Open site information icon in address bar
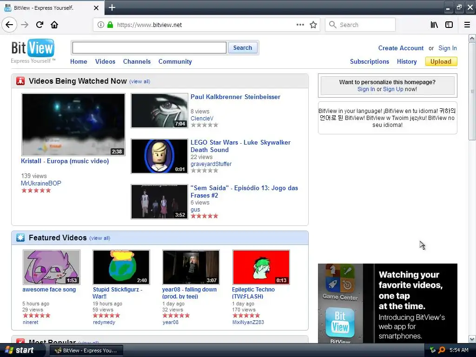The width and height of the screenshot is (476, 357). click(101, 25)
